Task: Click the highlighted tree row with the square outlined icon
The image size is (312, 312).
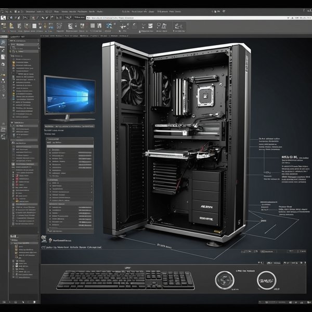Action: tap(24, 164)
